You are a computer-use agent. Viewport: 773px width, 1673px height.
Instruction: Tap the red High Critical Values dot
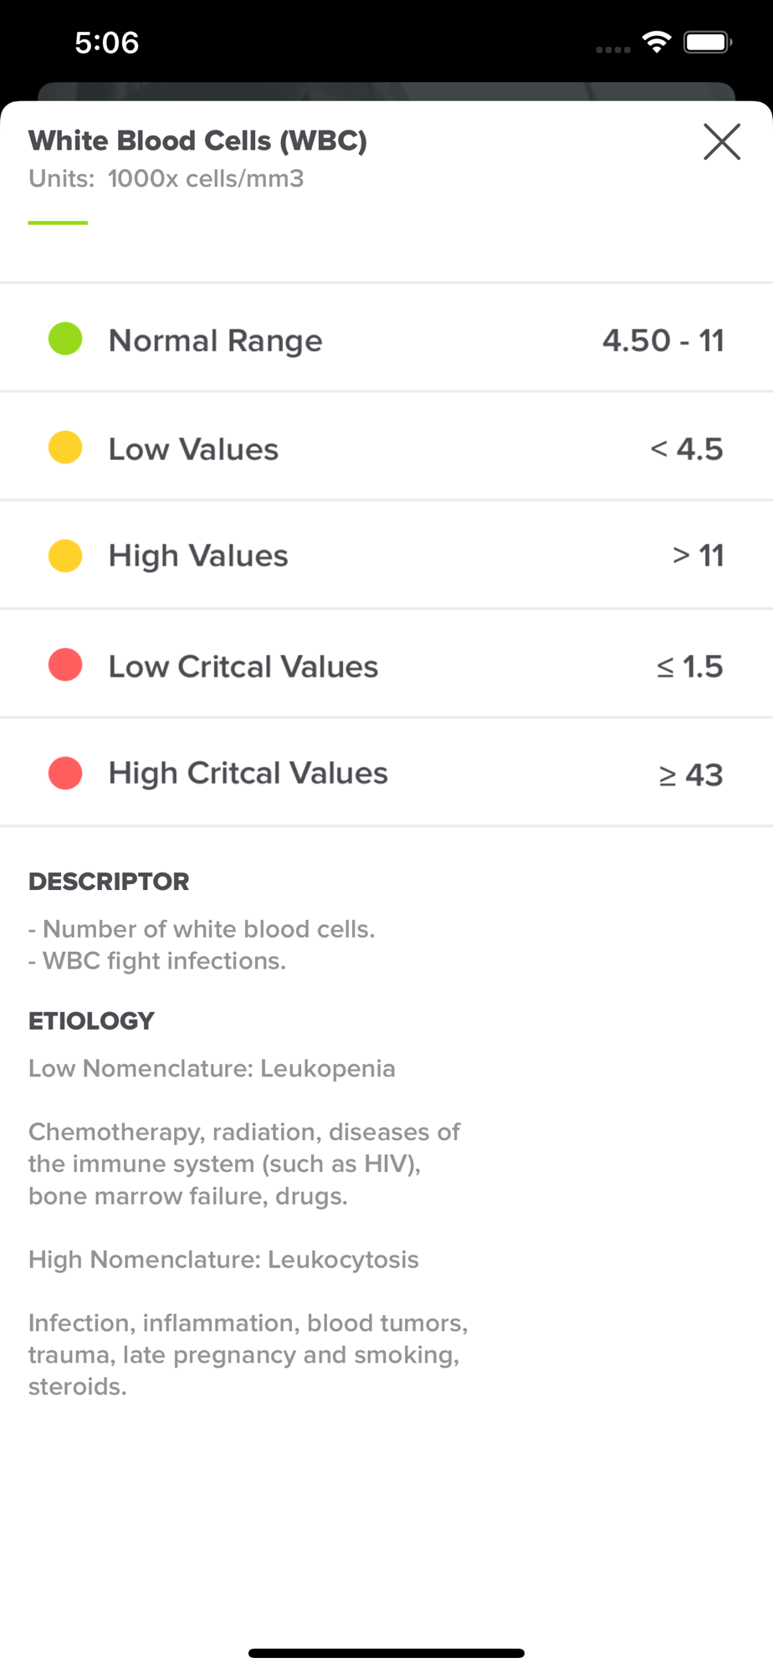click(65, 773)
